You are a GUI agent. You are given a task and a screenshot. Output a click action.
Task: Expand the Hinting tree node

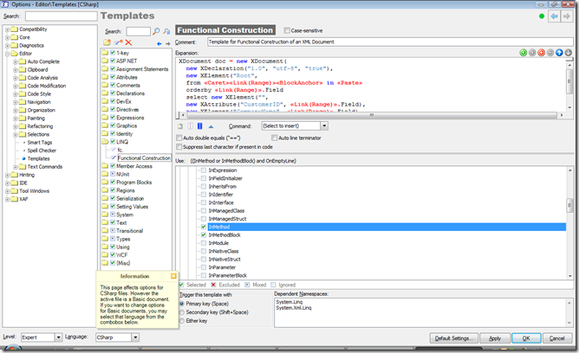coord(8,175)
